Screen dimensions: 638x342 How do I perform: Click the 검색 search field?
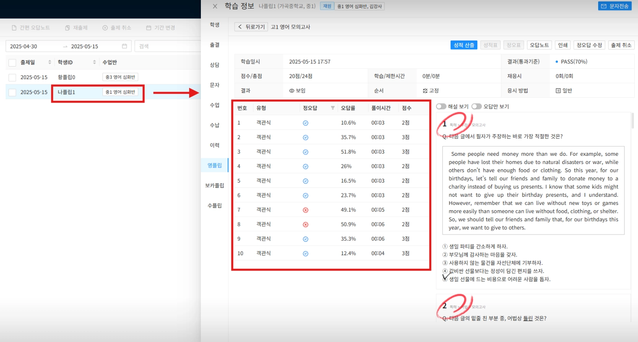(168, 46)
